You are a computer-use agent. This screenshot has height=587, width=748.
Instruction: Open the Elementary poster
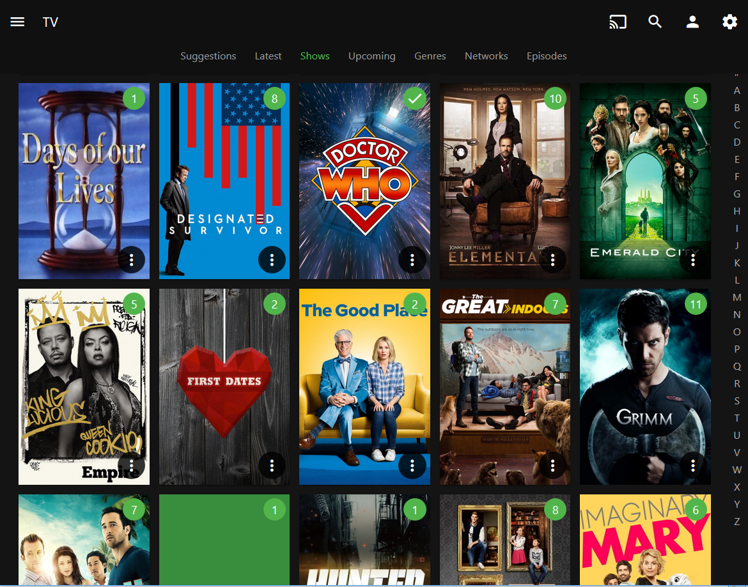[504, 181]
